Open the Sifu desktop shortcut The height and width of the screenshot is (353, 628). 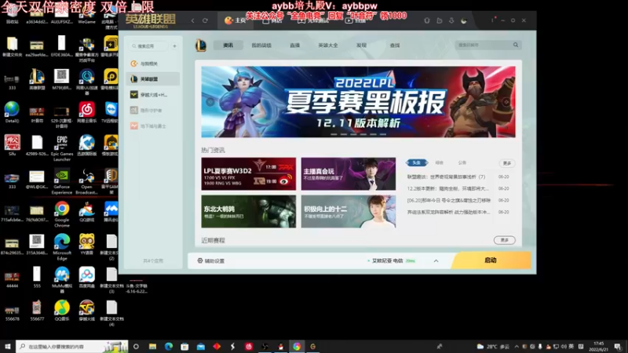pyautogui.click(x=12, y=145)
